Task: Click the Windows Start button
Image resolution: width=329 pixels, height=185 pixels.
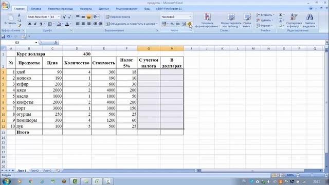Action: (6, 181)
